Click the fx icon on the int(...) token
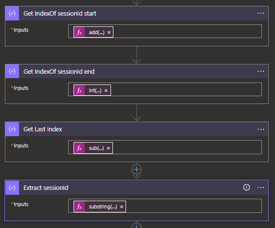 coord(79,90)
